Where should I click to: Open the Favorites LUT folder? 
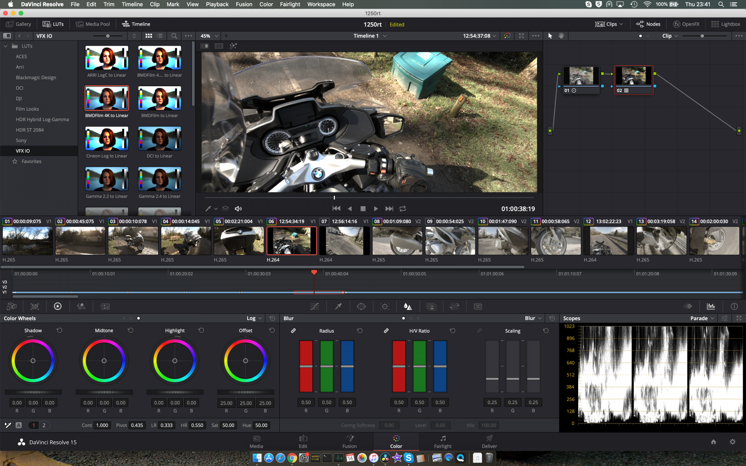point(31,161)
